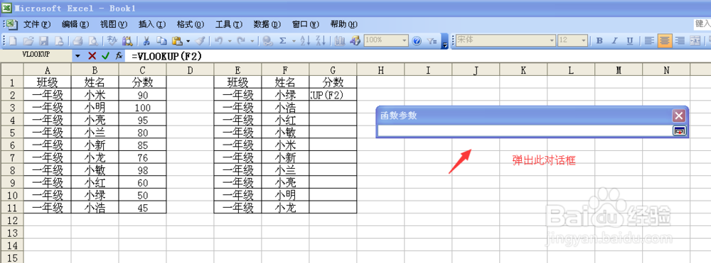The width and height of the screenshot is (711, 263).
Task: Open the 文件(F) menu
Action: [x=37, y=24]
